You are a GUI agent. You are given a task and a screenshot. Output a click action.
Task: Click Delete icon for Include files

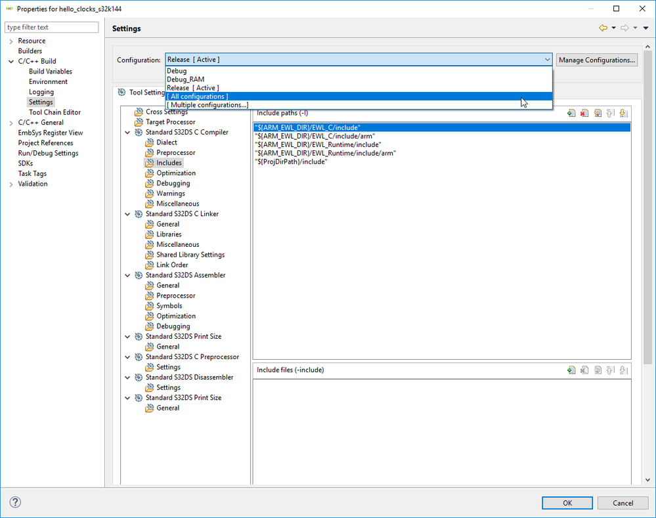[584, 370]
